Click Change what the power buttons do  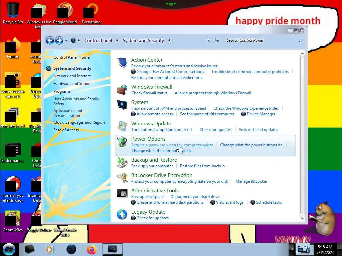[251, 145]
